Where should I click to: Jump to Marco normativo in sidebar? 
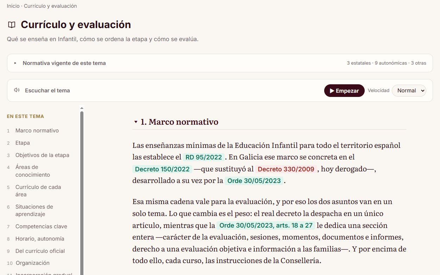click(x=37, y=131)
